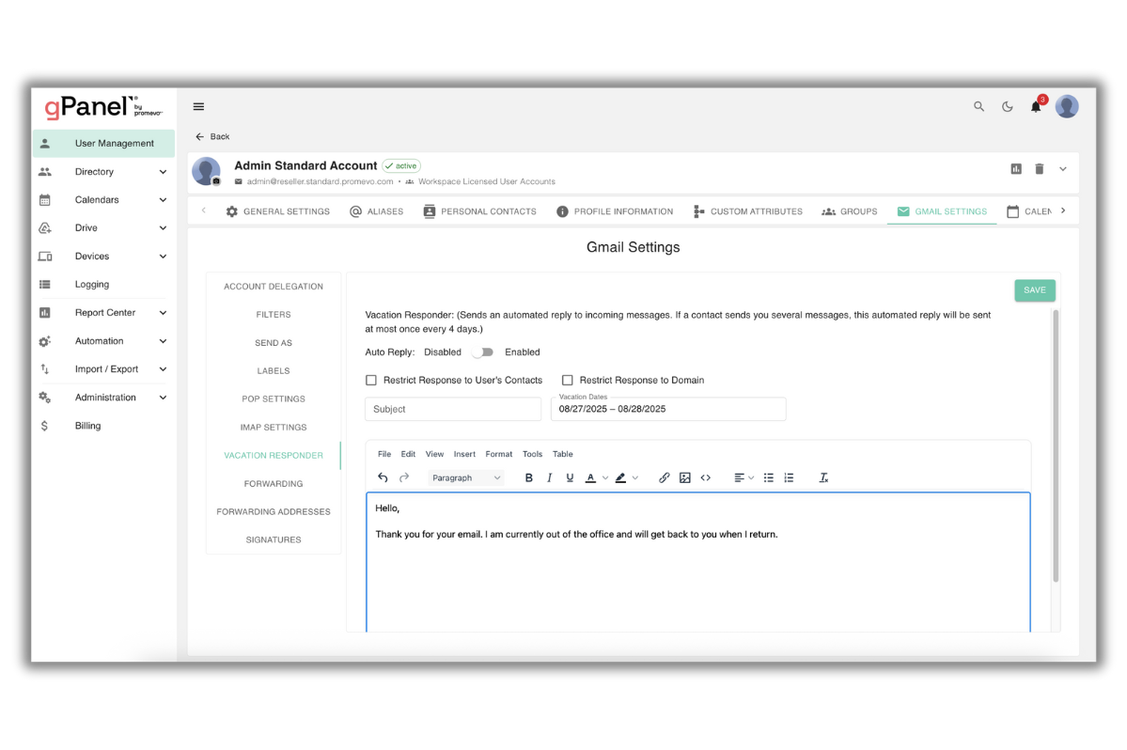Open source code view icon
Viewport: 1127px width, 750px height.
(x=706, y=477)
